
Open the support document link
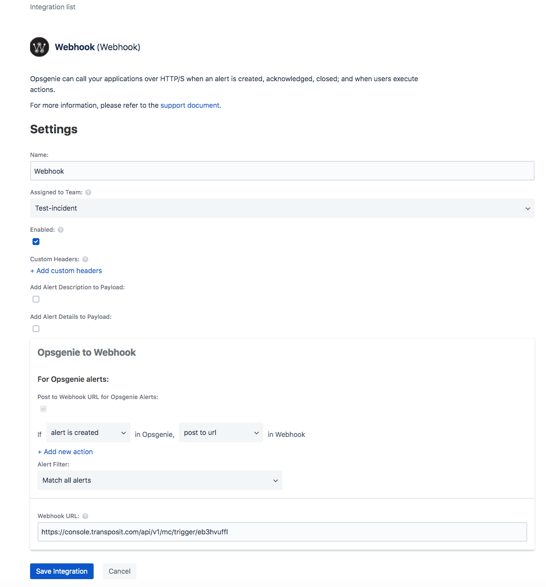coord(190,105)
